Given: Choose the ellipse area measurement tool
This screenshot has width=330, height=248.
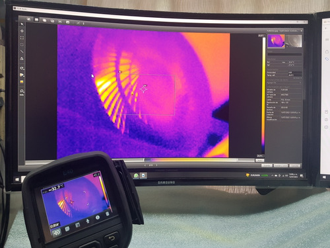Looking at the screenshot, I should [22, 45].
